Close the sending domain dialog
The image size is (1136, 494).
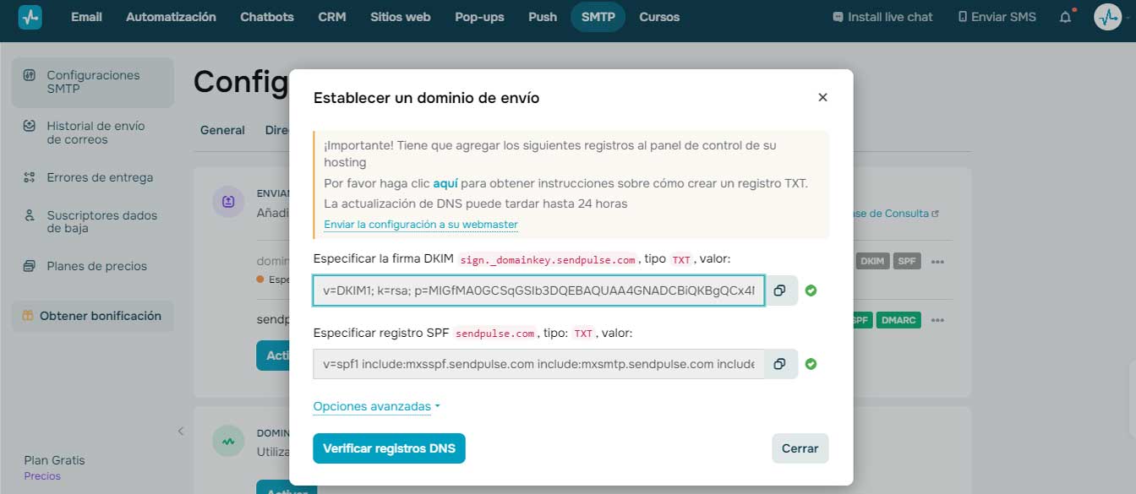822,97
